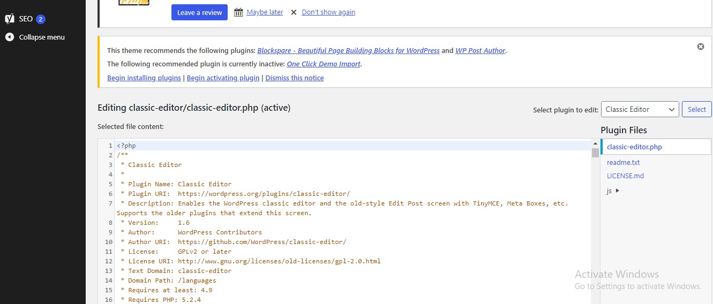Open the Blockspare plugin link
The width and height of the screenshot is (713, 304).
coord(348,51)
